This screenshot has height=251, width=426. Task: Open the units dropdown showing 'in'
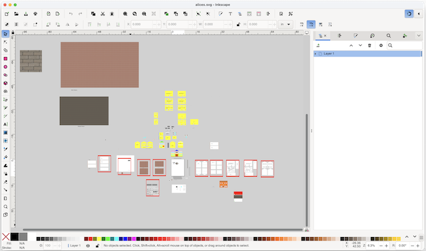(286, 25)
